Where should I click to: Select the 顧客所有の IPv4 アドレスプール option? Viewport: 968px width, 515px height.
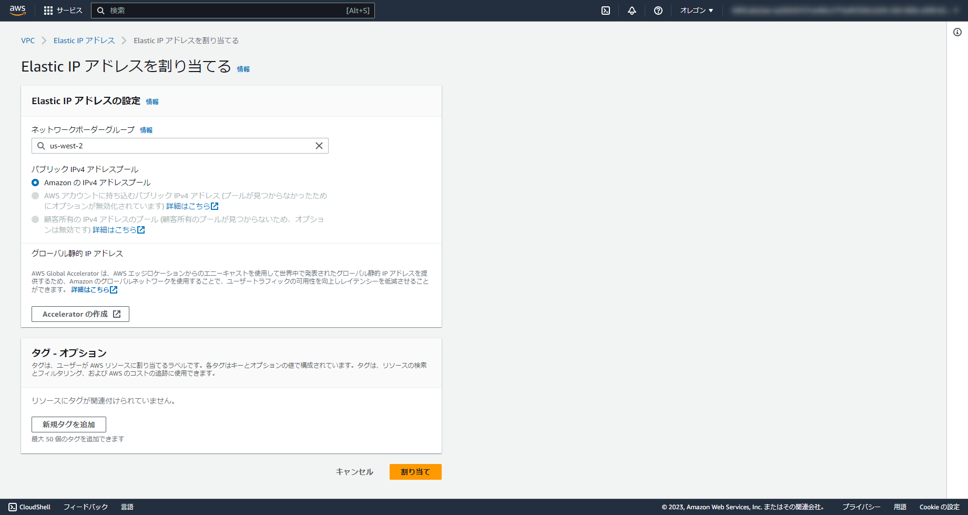pos(35,219)
